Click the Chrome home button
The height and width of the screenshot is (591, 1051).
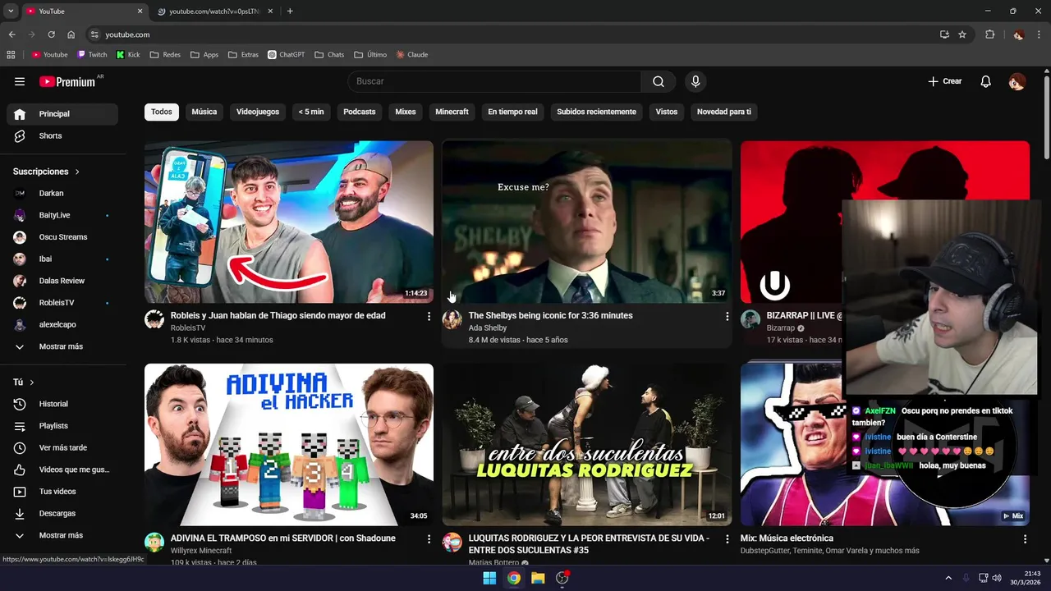point(71,34)
